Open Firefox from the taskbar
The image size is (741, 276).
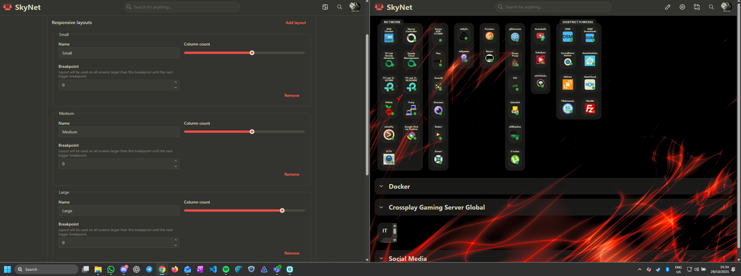tap(175, 269)
